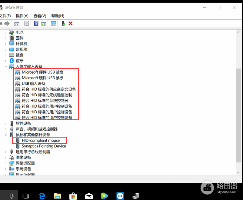Click the taskbar microphone Cortana button
This screenshot has width=243, height=200.
(12, 196)
